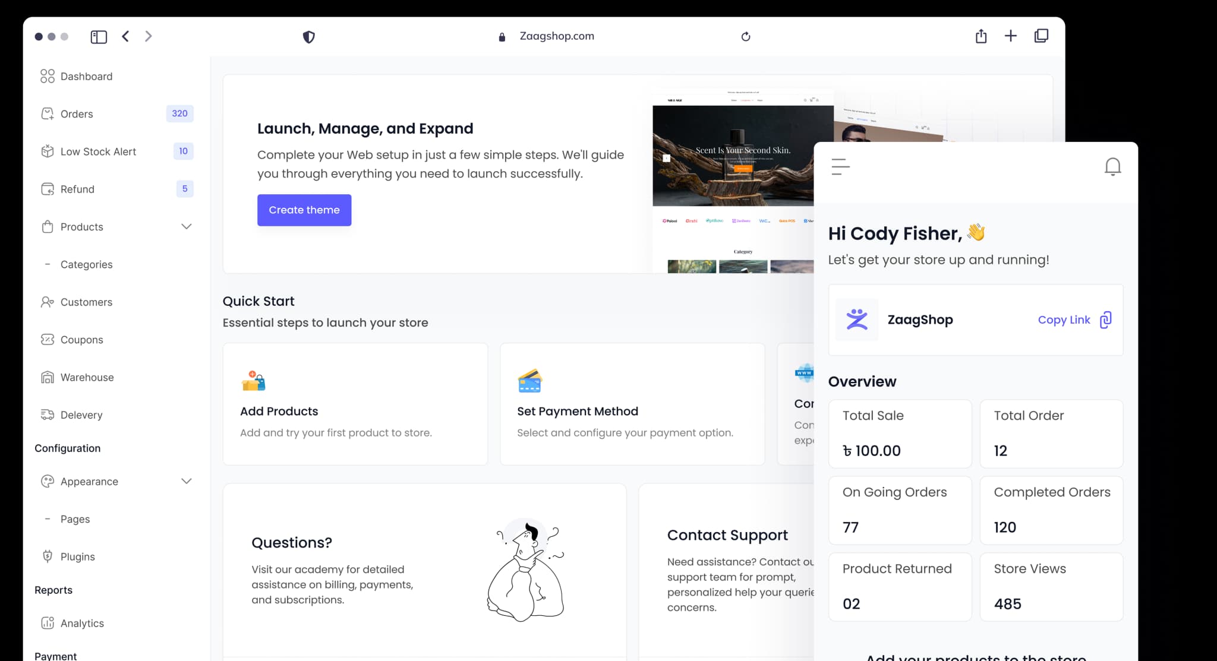Click the browser share icon
This screenshot has width=1217, height=661.
981,36
